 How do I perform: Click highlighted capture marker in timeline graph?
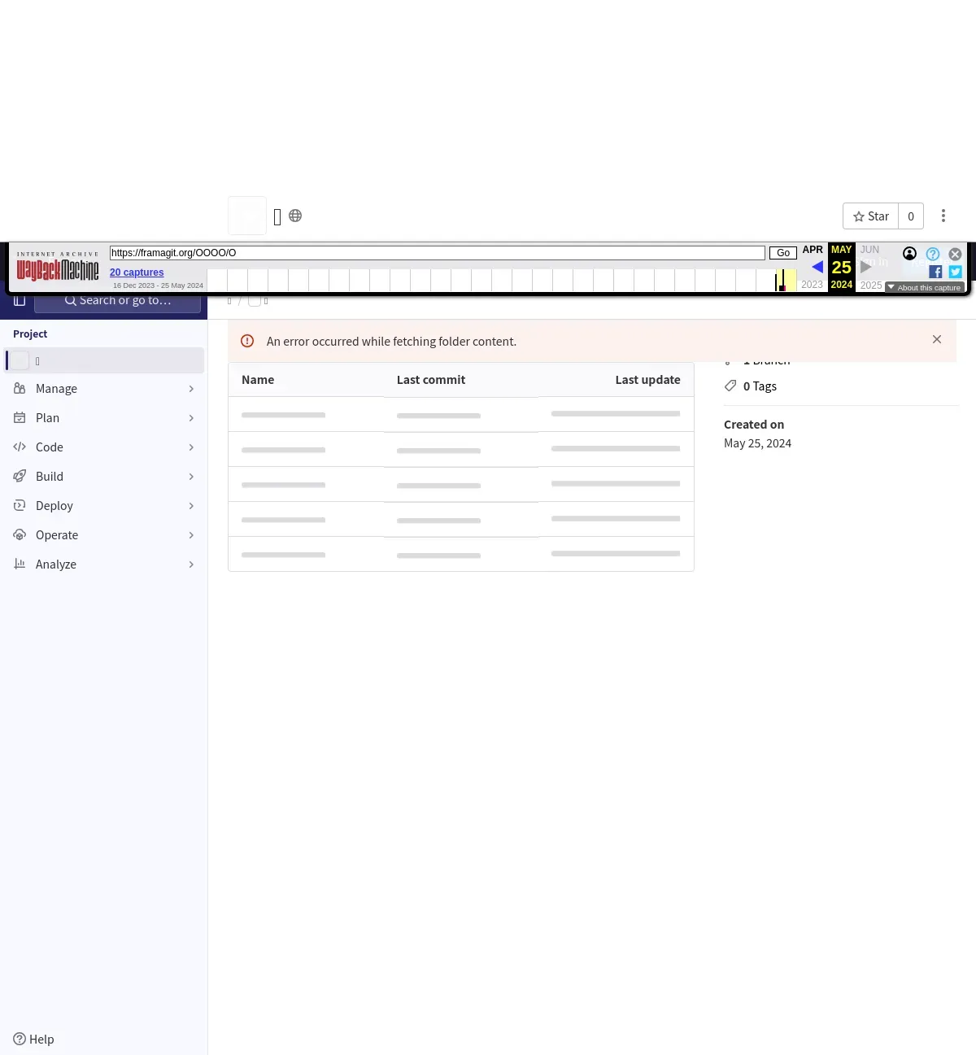782,281
